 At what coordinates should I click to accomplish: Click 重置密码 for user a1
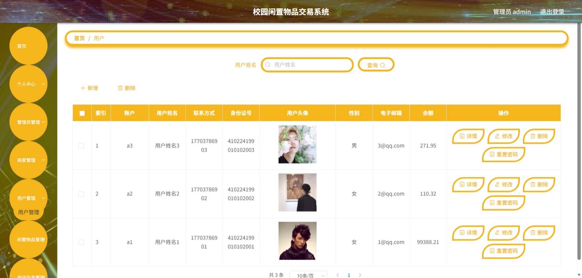point(503,251)
